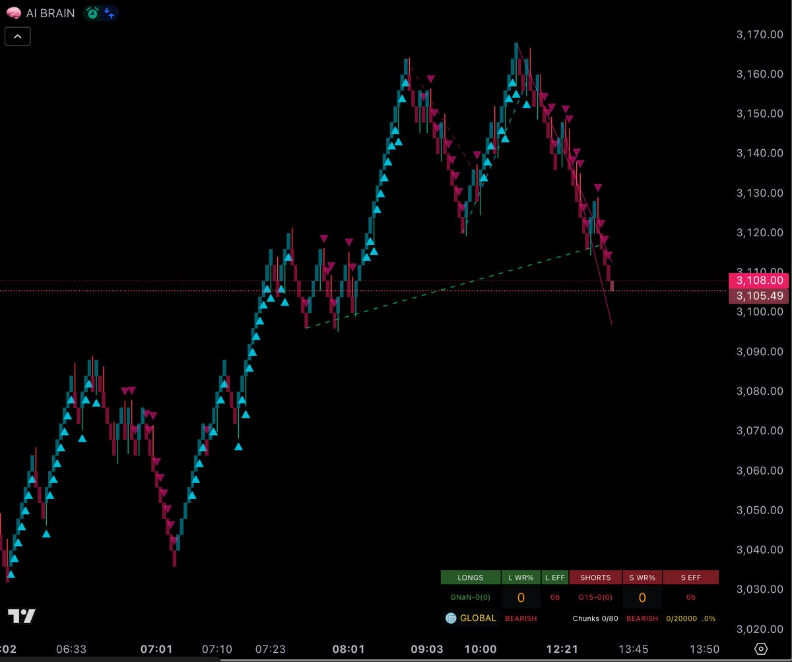Click the 3,108.00 pink price label
This screenshot has height=662, width=792.
(760, 281)
